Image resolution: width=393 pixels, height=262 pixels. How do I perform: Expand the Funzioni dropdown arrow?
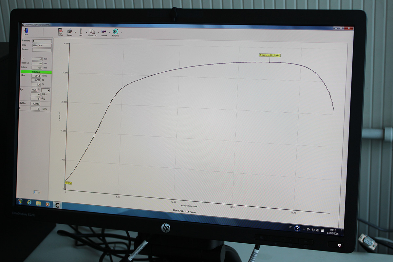[x=122, y=33]
